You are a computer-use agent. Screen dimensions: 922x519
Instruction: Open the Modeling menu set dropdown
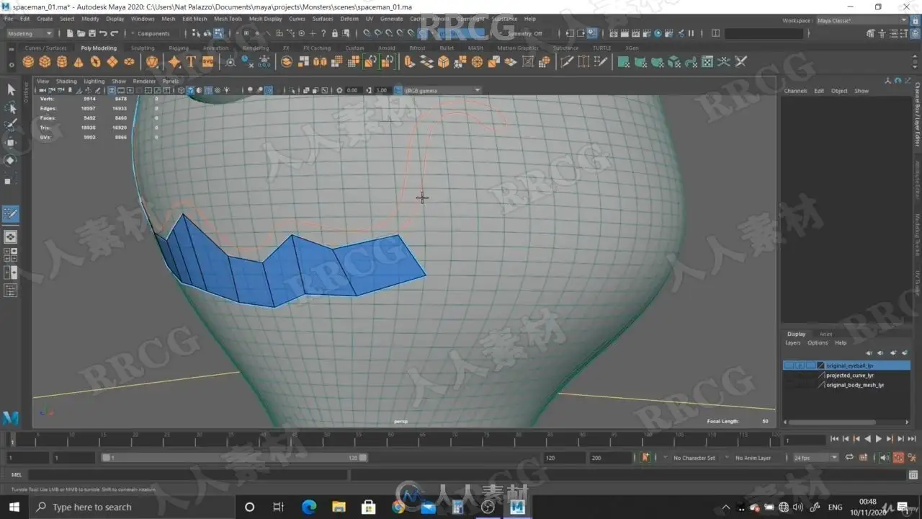click(30, 33)
